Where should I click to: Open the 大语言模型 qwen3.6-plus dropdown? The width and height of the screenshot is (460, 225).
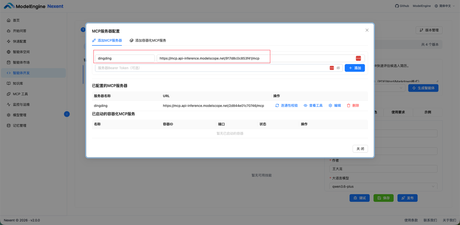pos(383,187)
